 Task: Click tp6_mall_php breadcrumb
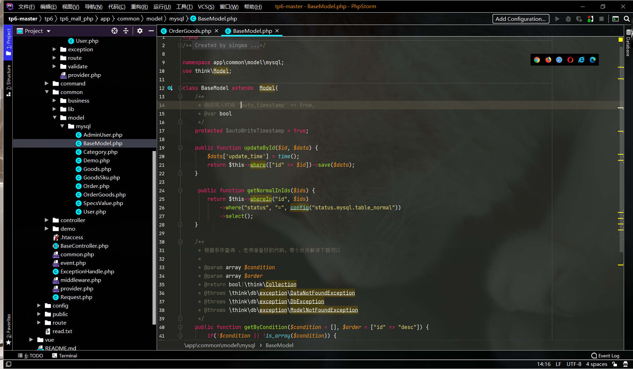(77, 18)
